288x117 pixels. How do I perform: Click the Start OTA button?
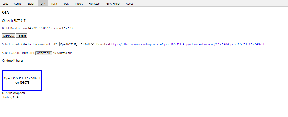pos(9,36)
